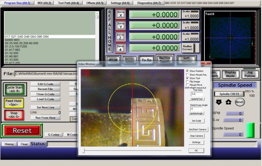Click the spindle speed increase arrow

[228, 102]
